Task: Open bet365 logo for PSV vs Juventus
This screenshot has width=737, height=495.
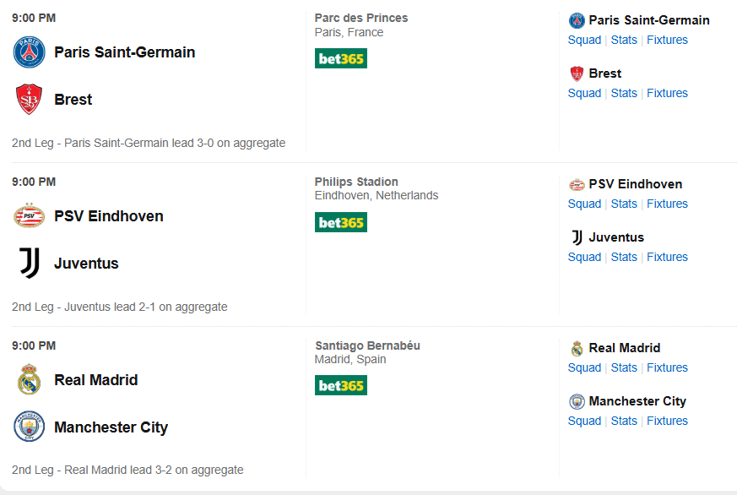Action: 341,222
